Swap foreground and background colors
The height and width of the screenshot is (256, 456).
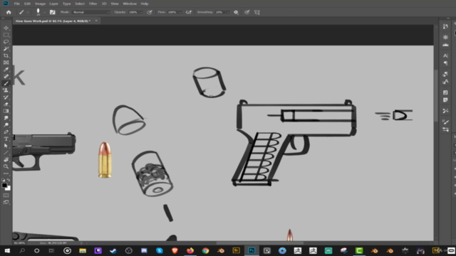[9, 180]
